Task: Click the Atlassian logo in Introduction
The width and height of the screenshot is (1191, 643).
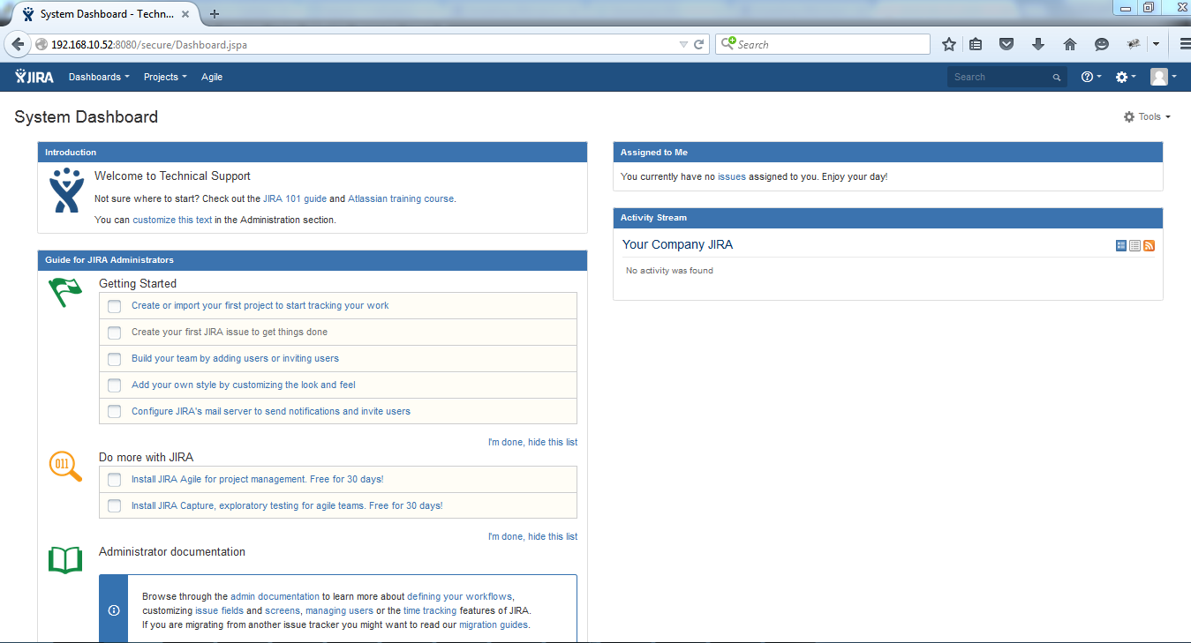Action: tap(66, 191)
